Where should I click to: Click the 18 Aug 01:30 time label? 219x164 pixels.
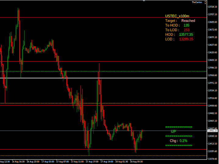tap(121, 162)
